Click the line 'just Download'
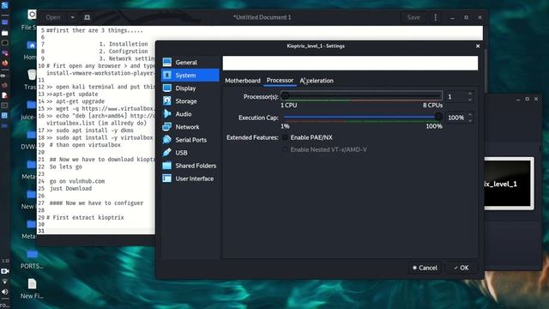Image resolution: width=549 pixels, height=309 pixels. (x=70, y=189)
